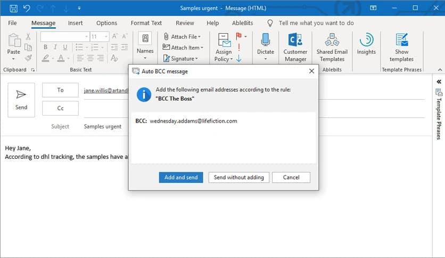Click the Decrease Indent icon
Image resolution: width=445 pixels, height=258 pixels.
pyautogui.click(x=114, y=47)
